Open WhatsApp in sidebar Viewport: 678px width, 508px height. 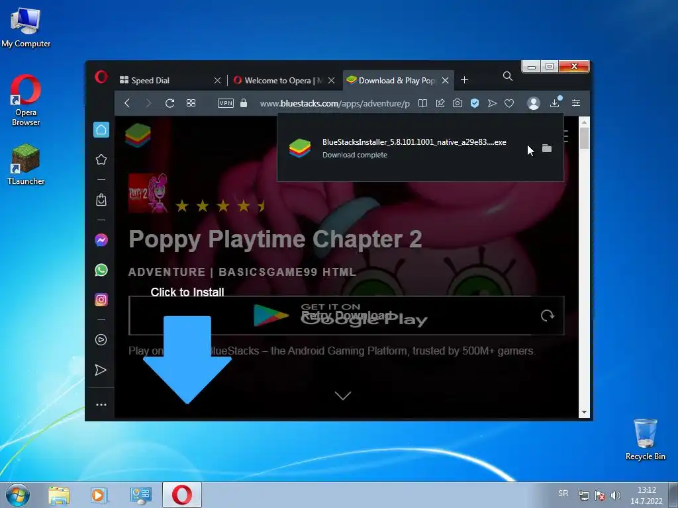[101, 270]
